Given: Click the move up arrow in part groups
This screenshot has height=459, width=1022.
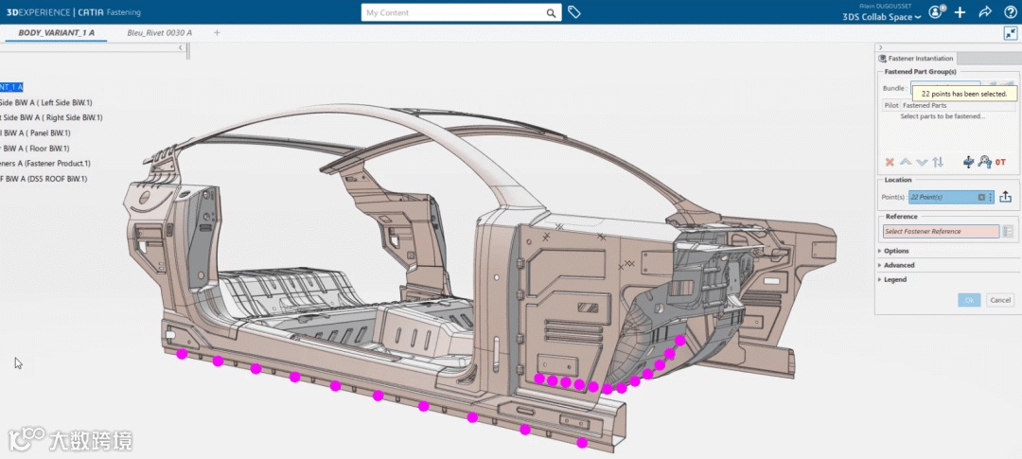Looking at the screenshot, I should pyautogui.click(x=906, y=162).
